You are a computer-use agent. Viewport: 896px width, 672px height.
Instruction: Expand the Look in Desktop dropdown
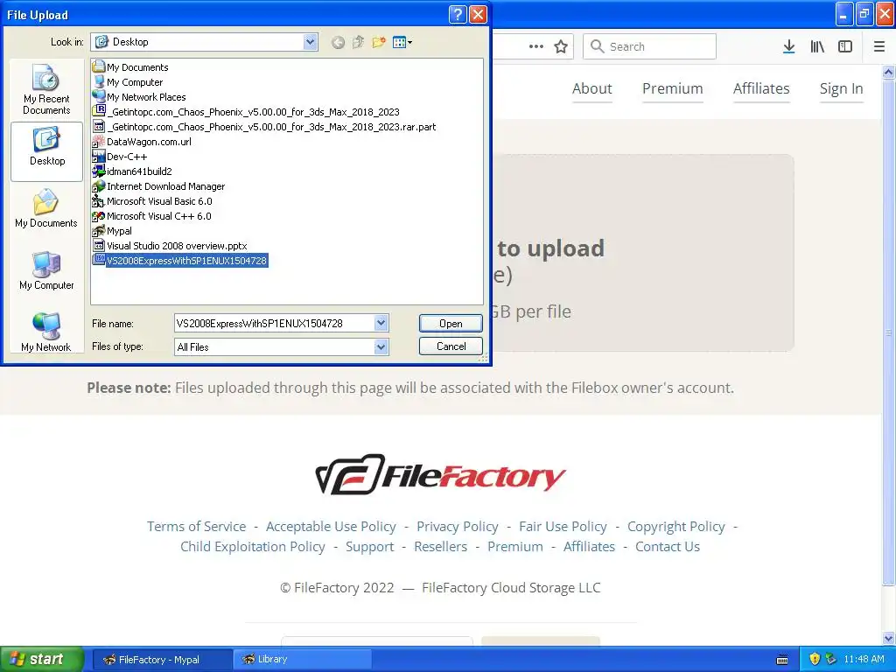pyautogui.click(x=311, y=42)
